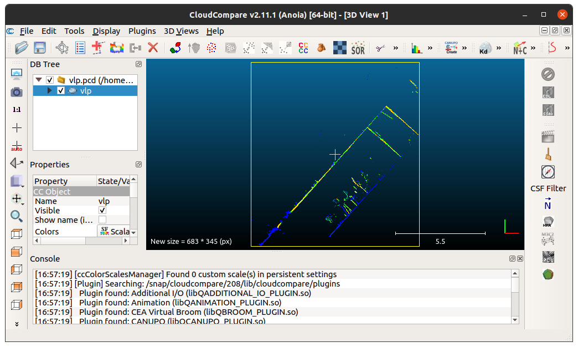Open the 3D Views menu
Viewport: 578px width, 347px height.
[181, 31]
